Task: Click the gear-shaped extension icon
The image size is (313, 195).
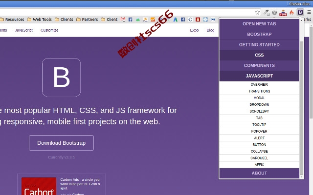Action: tap(274, 12)
